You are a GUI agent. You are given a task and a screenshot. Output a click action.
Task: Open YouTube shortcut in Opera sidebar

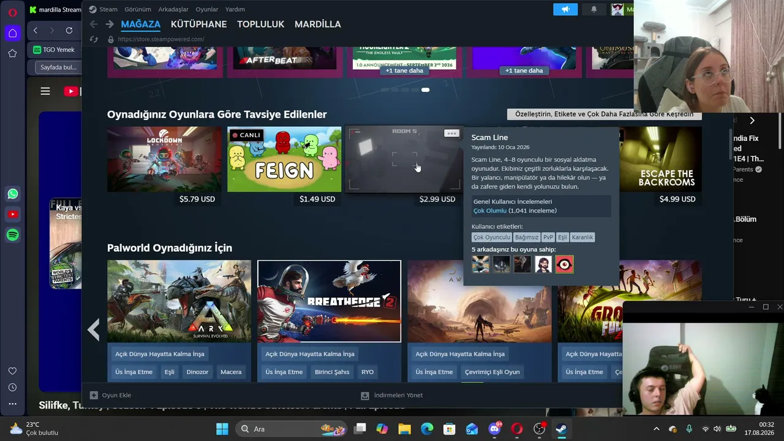click(13, 214)
